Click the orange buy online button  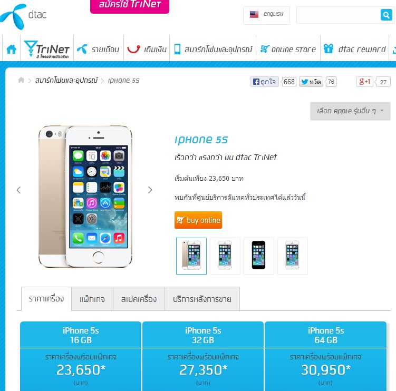(198, 220)
